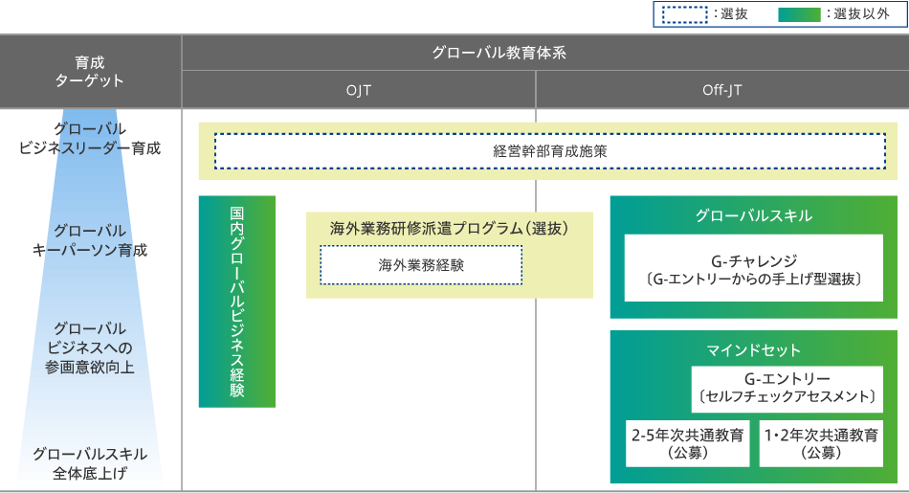Click the グローバルスキル green panel title
Screen dimensions: 909x493
pyautogui.click(x=753, y=216)
